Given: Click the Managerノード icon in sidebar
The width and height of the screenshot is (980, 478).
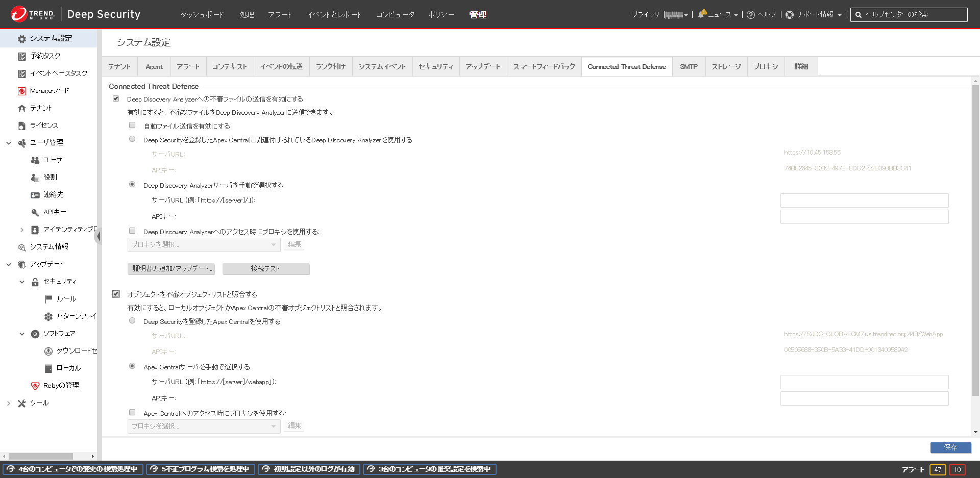Looking at the screenshot, I should 21,91.
